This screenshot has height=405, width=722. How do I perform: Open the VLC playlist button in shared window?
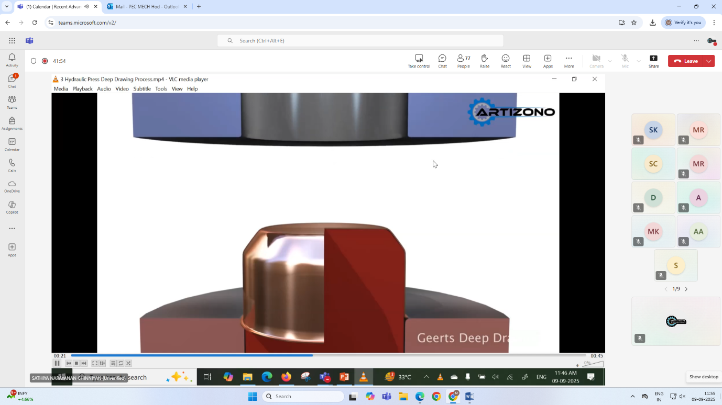(113, 363)
